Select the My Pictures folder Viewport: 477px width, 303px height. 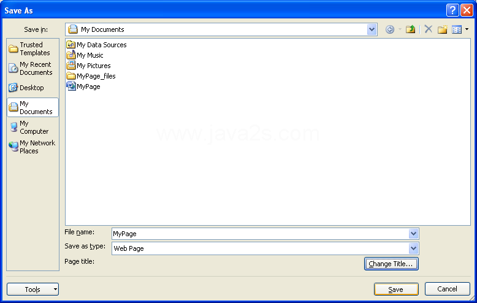(88, 66)
